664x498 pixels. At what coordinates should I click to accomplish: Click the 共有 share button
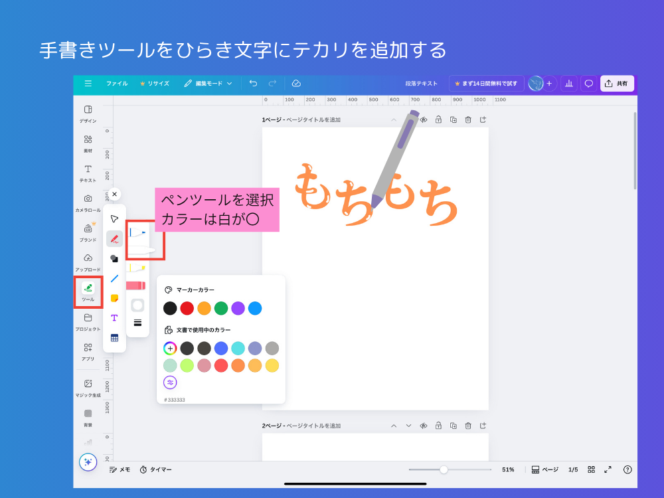[x=617, y=84]
